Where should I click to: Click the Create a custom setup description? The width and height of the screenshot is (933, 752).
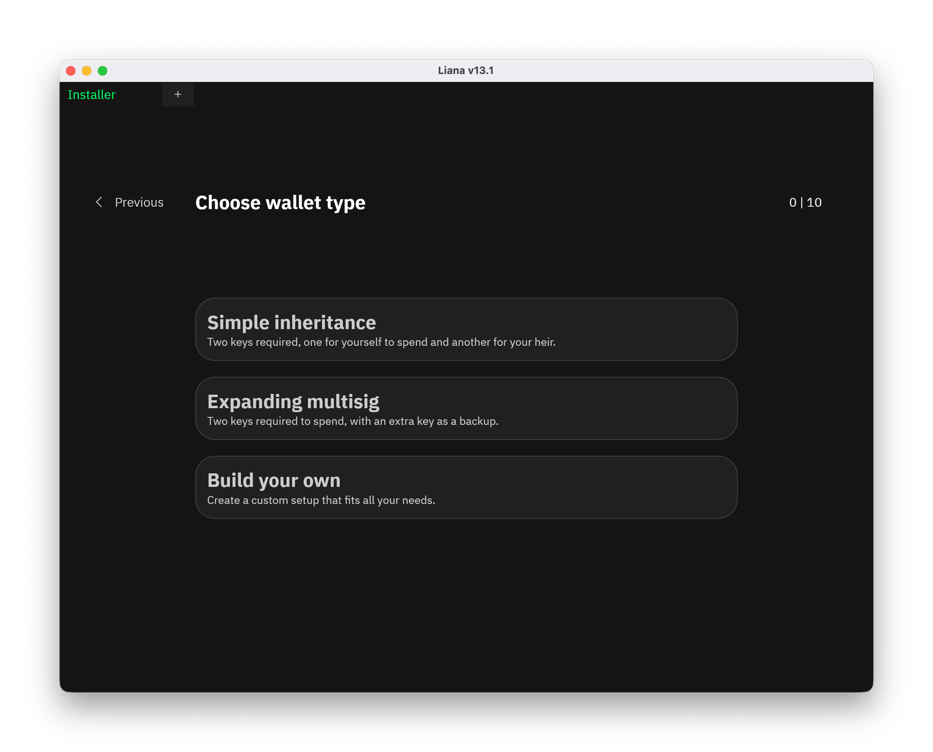pyautogui.click(x=321, y=501)
